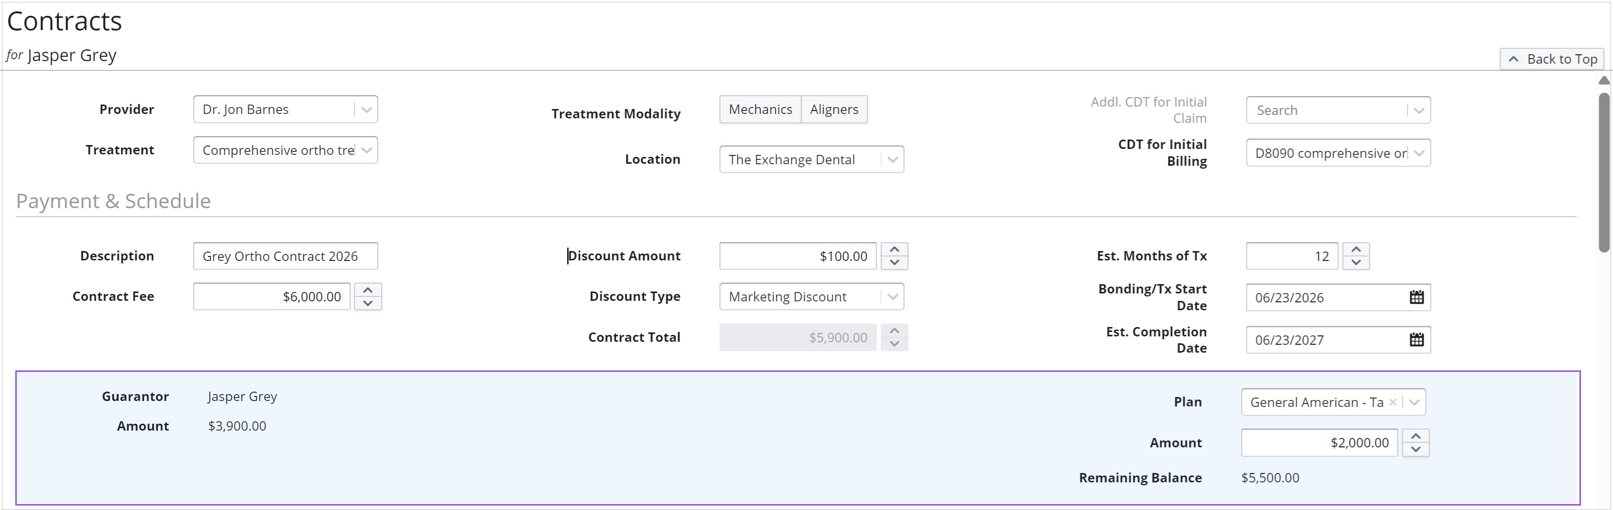This screenshot has width=1613, height=510.
Task: Open the Location dropdown
Action: 812,160
